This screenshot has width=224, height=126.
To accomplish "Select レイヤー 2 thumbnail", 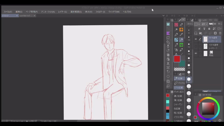I will (205, 39).
